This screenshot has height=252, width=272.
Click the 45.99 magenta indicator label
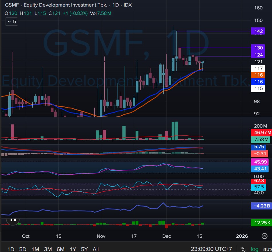(x=260, y=162)
